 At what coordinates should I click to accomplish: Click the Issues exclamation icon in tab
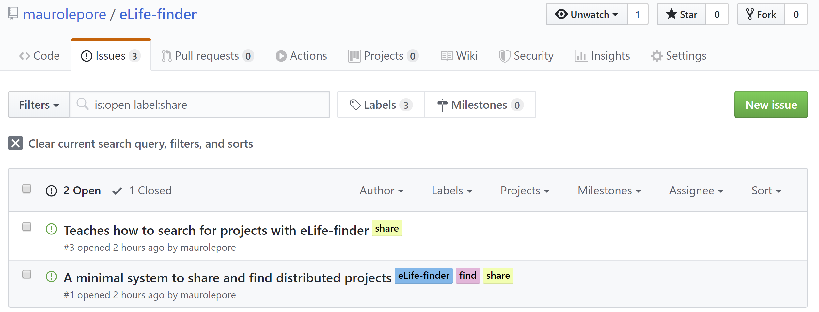pos(87,56)
